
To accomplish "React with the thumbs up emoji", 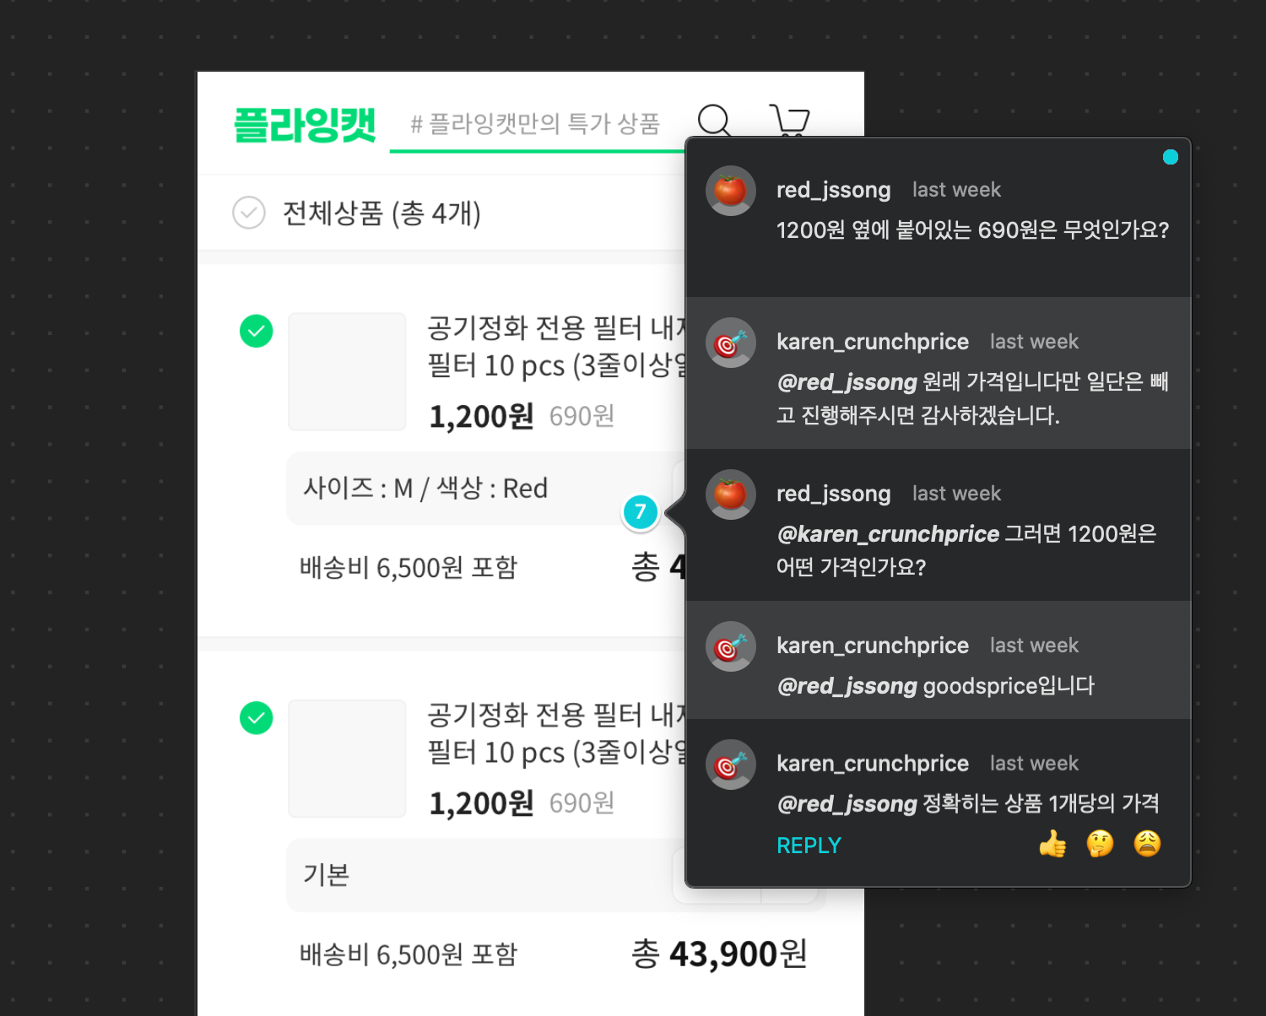I will click(1052, 843).
